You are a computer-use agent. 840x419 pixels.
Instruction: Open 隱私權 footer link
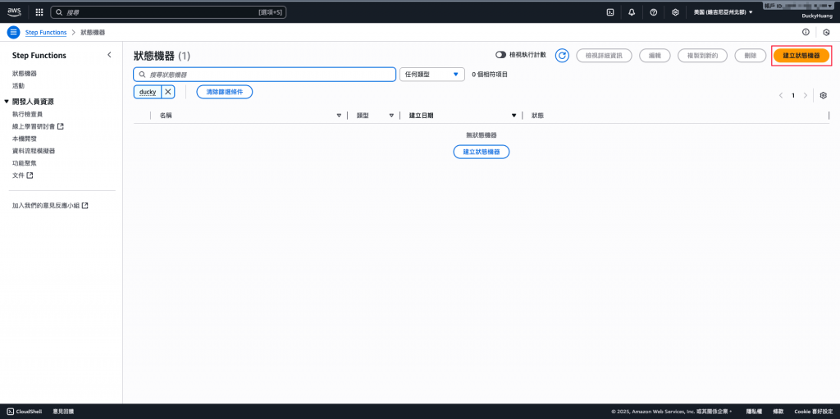[755, 412]
